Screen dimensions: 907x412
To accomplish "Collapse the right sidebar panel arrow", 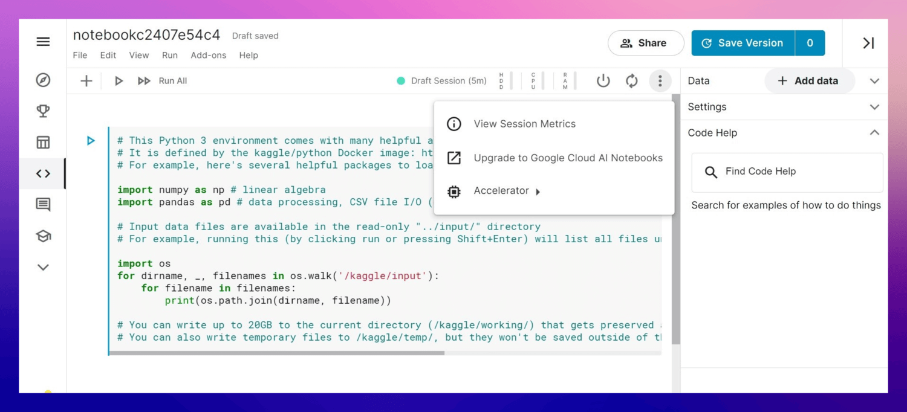I will [x=868, y=43].
